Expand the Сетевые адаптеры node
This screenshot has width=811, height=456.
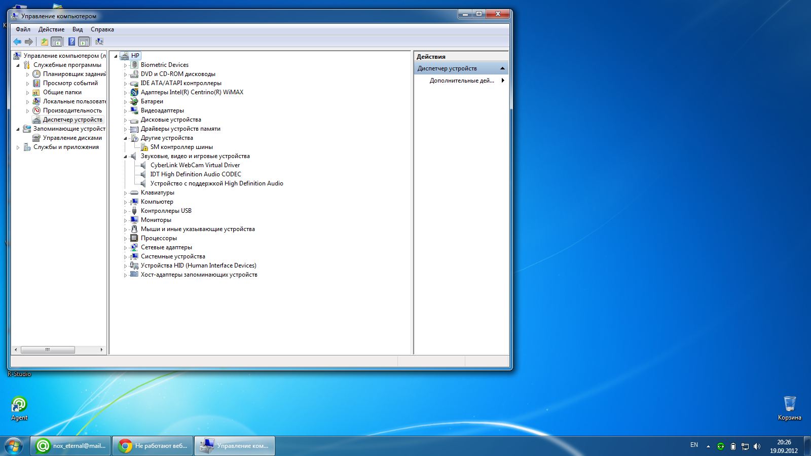click(125, 248)
